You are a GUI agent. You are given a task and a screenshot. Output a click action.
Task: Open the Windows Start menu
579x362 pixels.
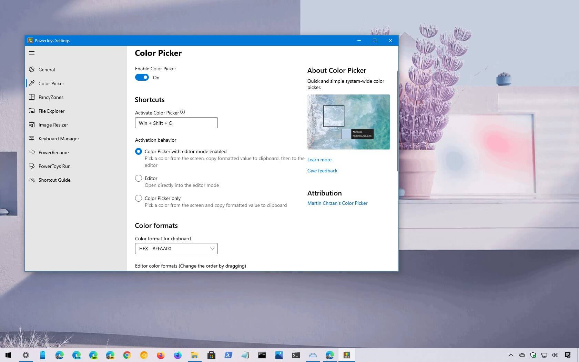click(8, 355)
